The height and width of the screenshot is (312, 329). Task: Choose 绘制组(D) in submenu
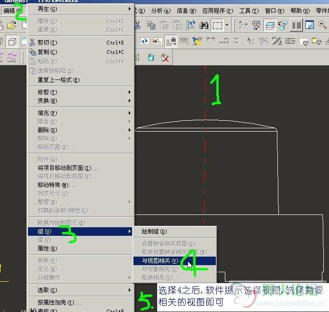(175, 232)
